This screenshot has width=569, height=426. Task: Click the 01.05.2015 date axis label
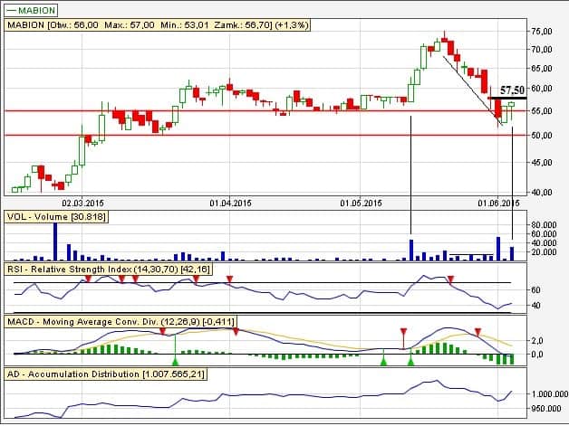(362, 203)
